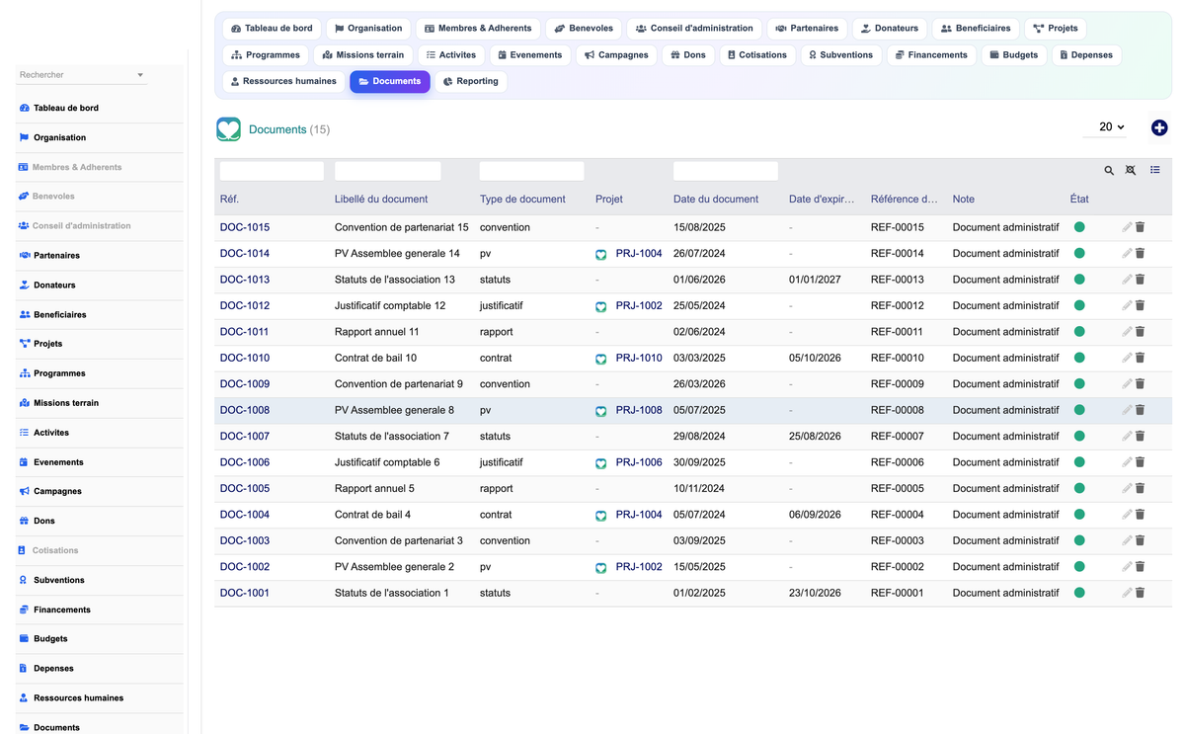Click the Documents heart logo icon
Viewport: 1185px width, 734px height.
[x=228, y=128]
